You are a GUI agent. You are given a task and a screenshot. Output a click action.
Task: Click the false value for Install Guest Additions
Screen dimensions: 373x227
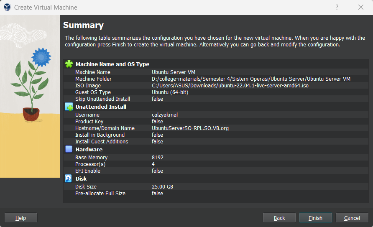pos(157,141)
